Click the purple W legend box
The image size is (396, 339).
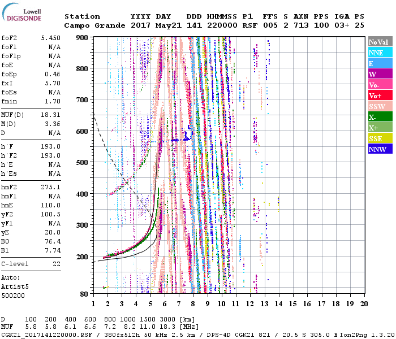point(380,74)
